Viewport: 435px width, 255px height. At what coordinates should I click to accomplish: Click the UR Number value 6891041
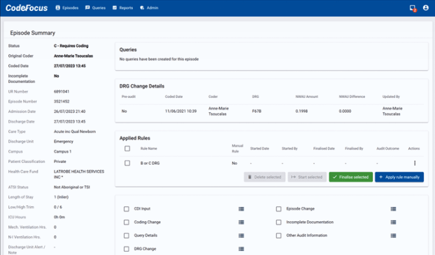tap(62, 91)
